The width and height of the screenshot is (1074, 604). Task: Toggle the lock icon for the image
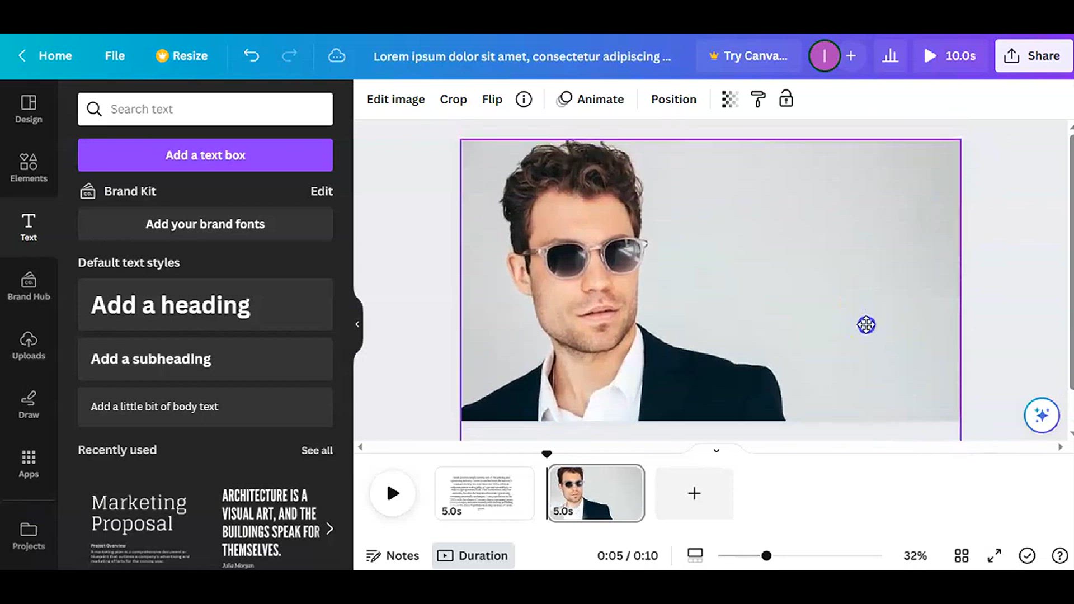pyautogui.click(x=786, y=98)
